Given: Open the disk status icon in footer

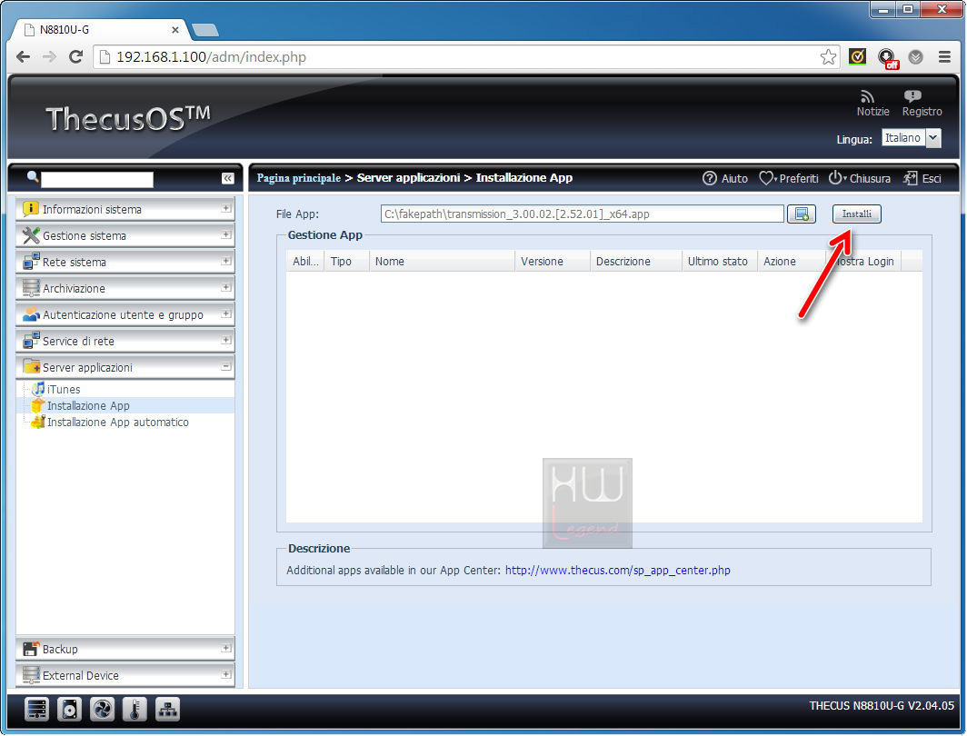Looking at the screenshot, I should click(69, 710).
